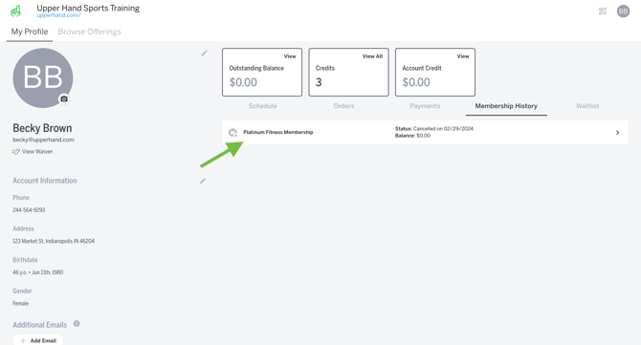
Task: Select the Schedule tab
Action: [262, 106]
